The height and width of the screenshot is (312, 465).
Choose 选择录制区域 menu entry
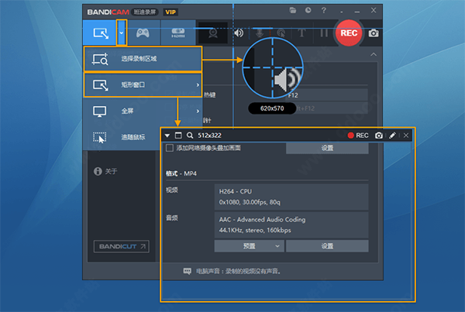coord(143,59)
